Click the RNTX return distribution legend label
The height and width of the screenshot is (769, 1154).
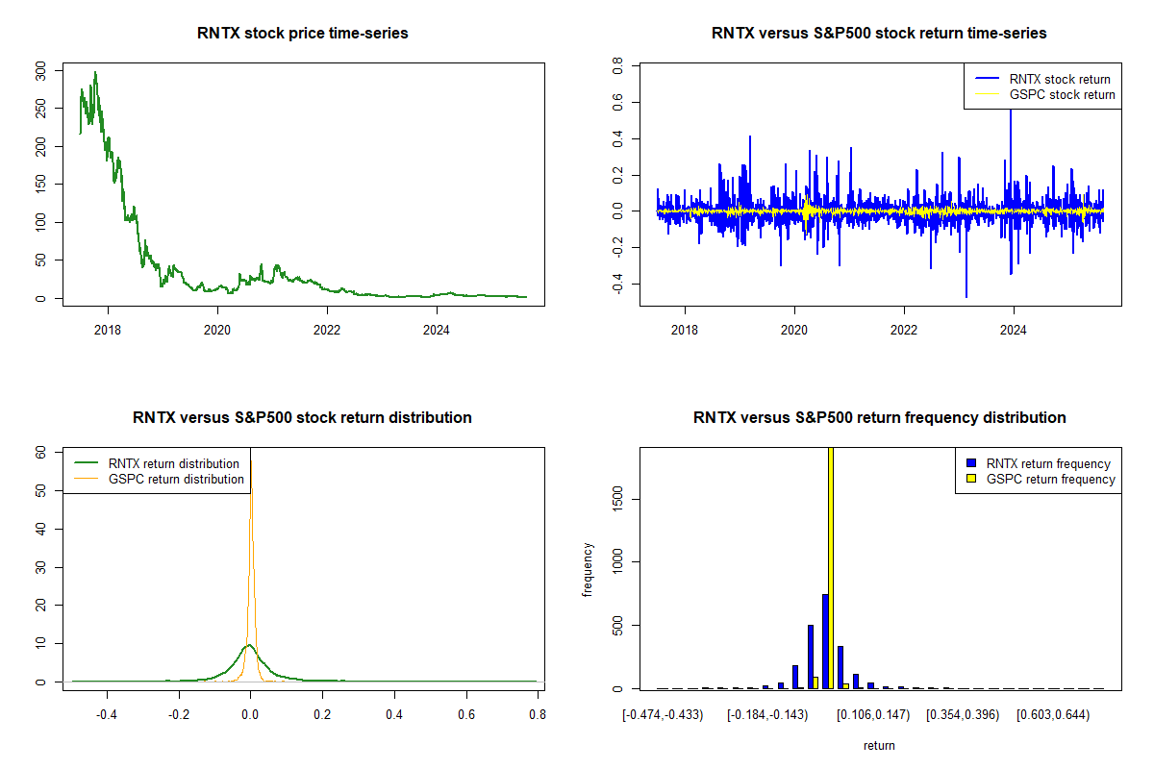pos(174,464)
